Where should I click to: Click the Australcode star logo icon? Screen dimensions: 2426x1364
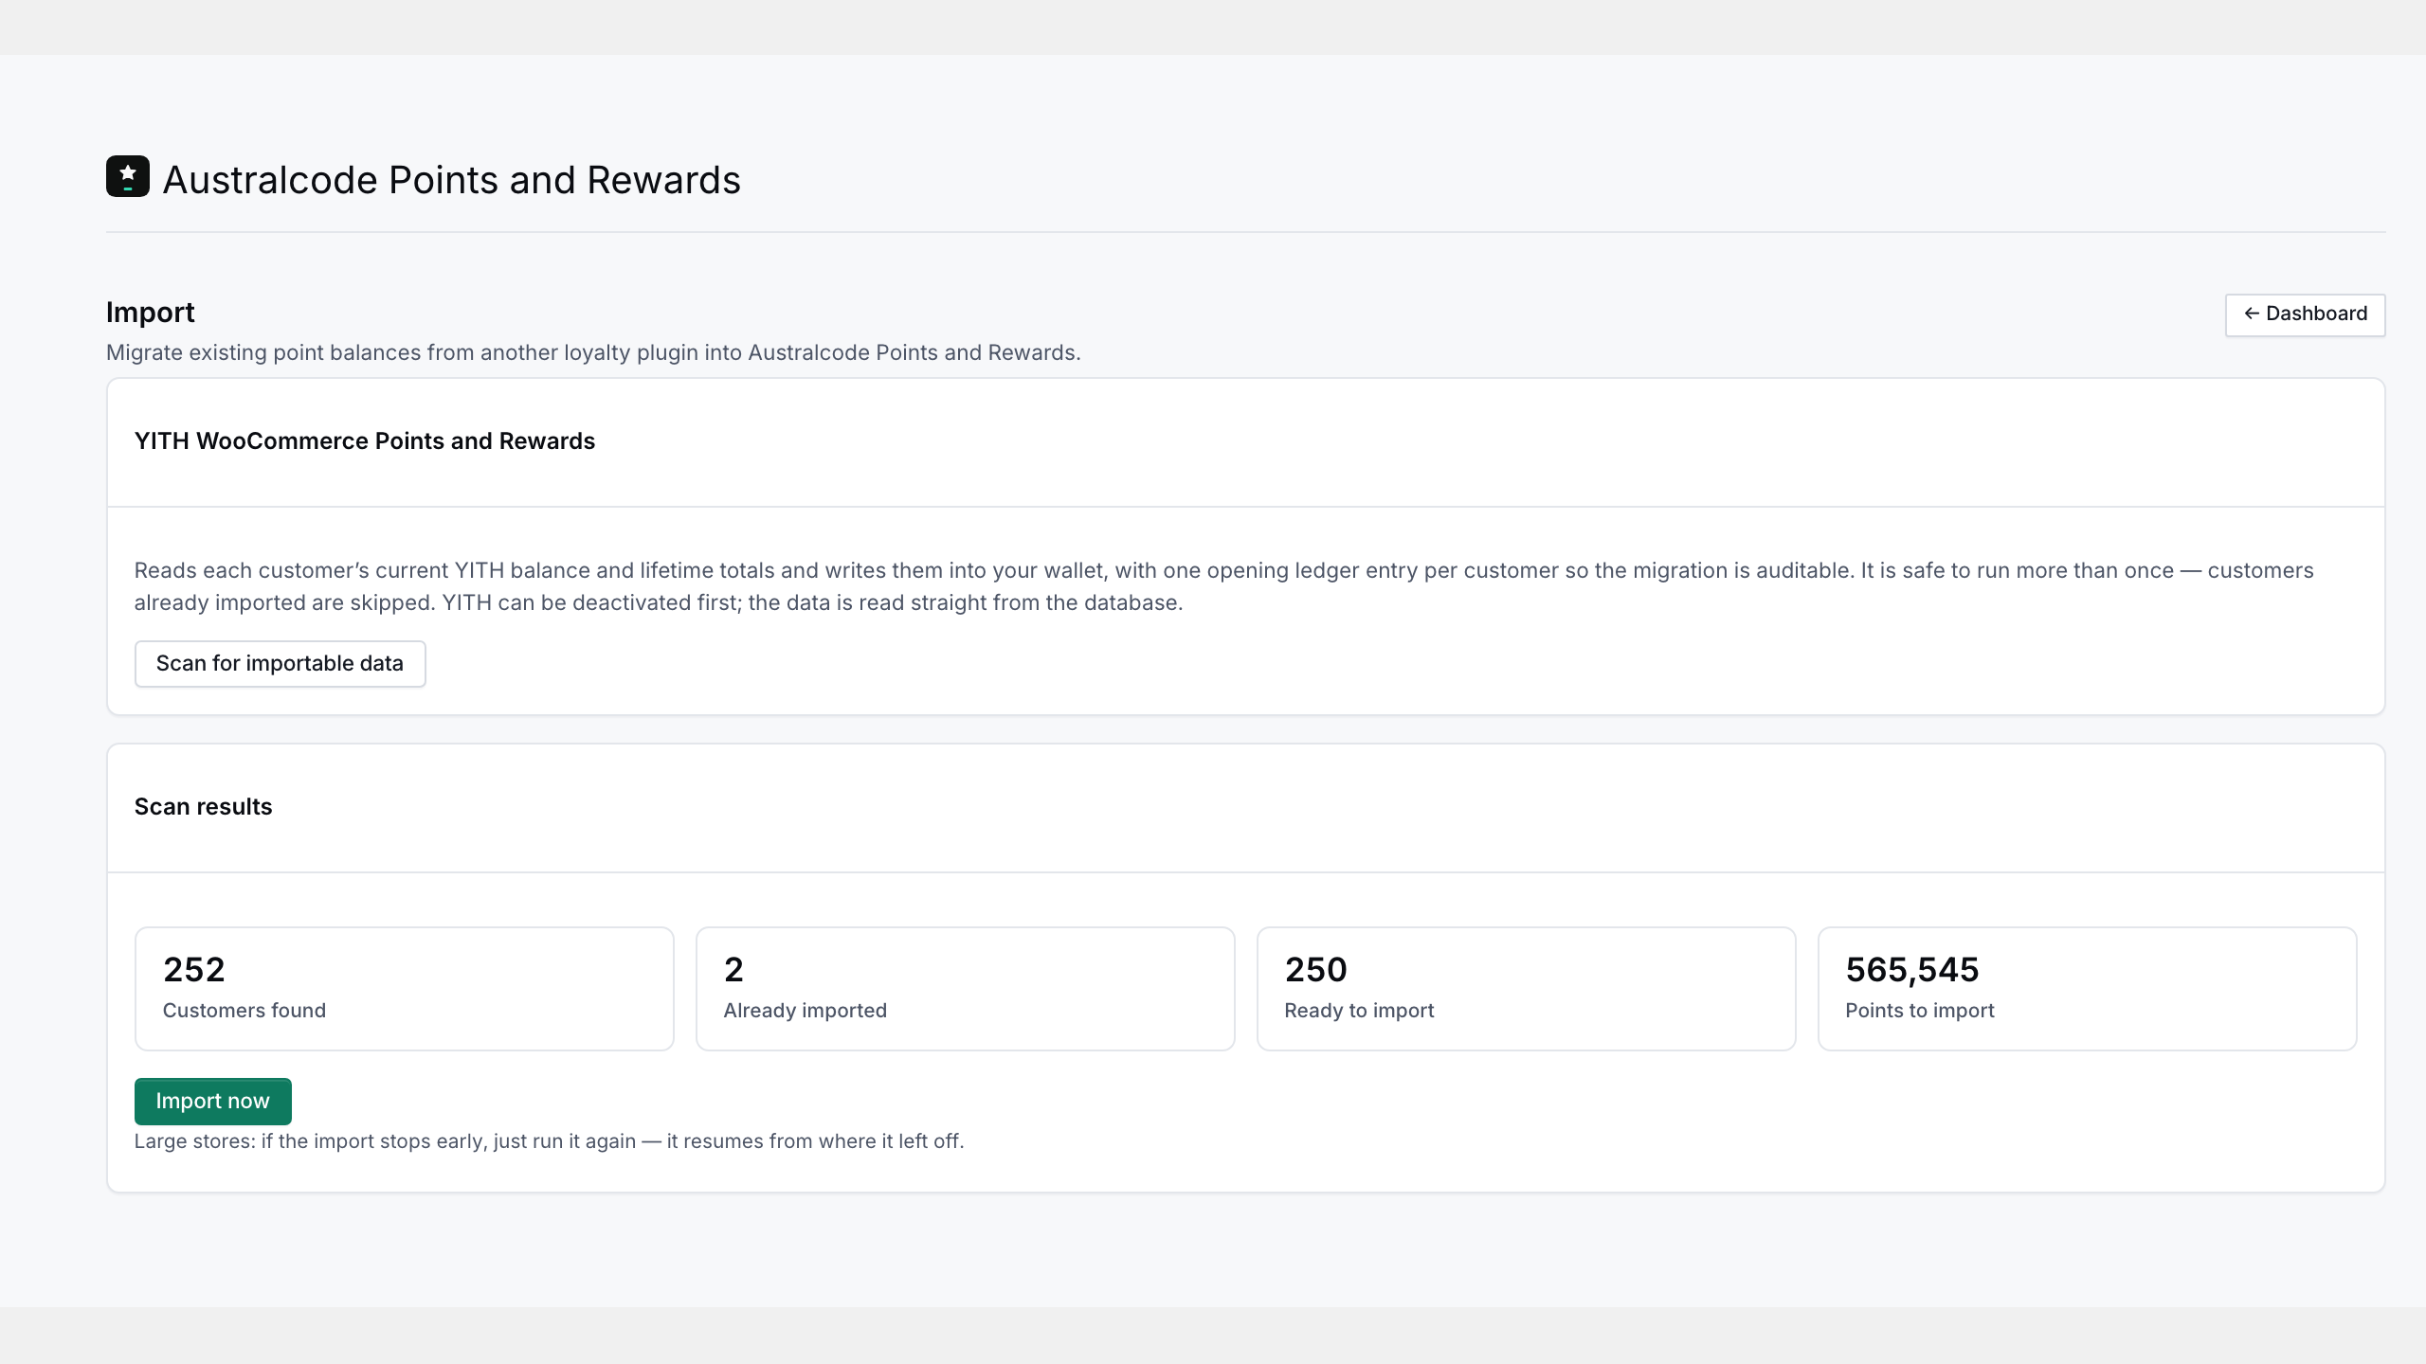[128, 176]
